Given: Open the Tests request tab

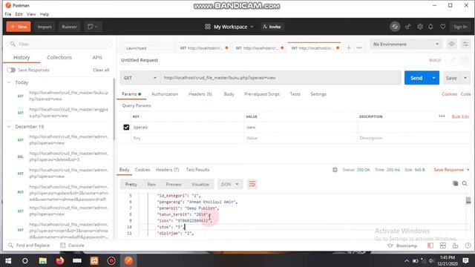Looking at the screenshot, I should coord(295,94).
